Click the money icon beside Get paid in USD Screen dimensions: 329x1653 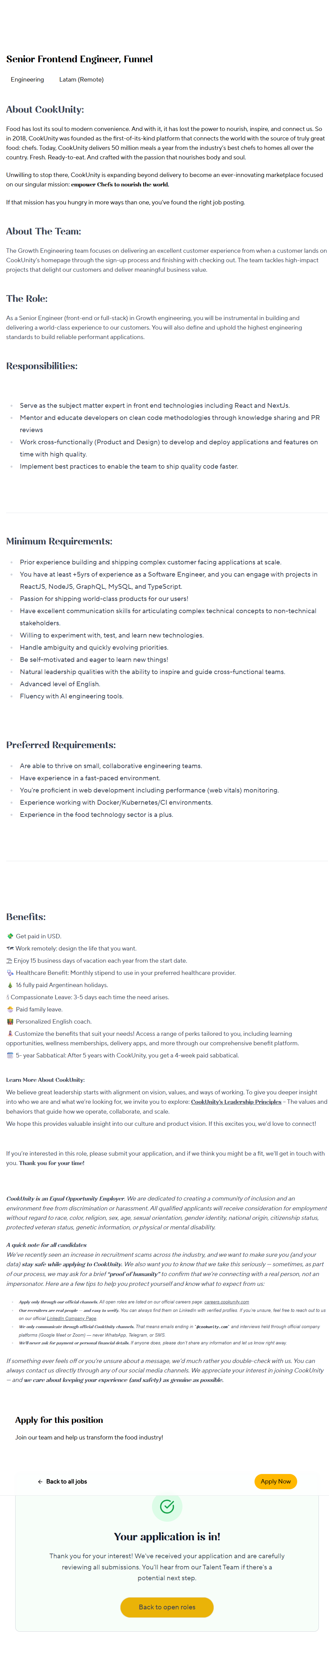click(x=9, y=936)
